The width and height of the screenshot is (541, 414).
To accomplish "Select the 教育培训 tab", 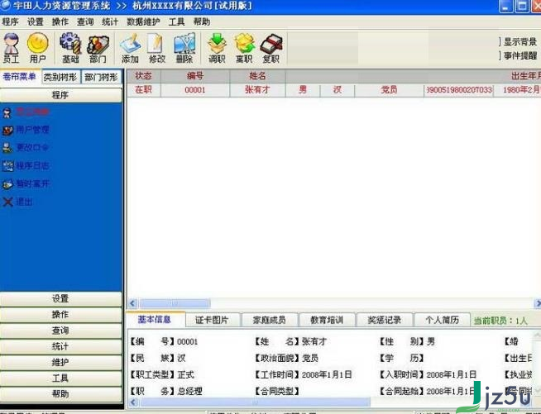I will coord(327,321).
